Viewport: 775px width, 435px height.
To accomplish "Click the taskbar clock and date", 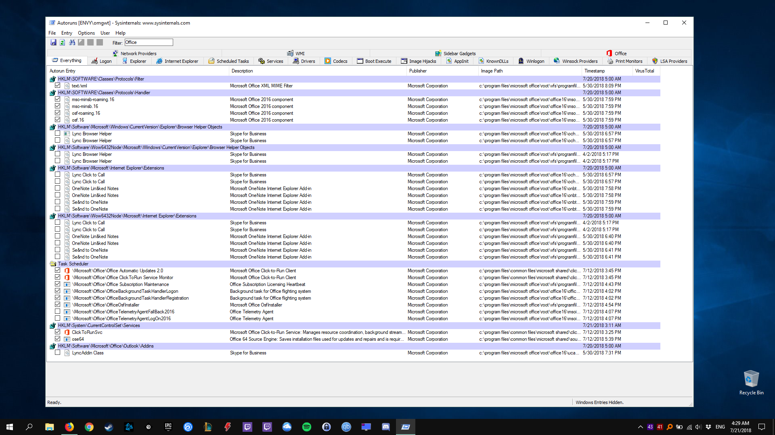I will click(740, 427).
